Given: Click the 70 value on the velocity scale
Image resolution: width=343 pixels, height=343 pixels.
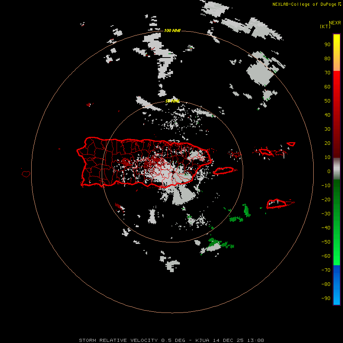Looking at the screenshot, I should 327,73.
